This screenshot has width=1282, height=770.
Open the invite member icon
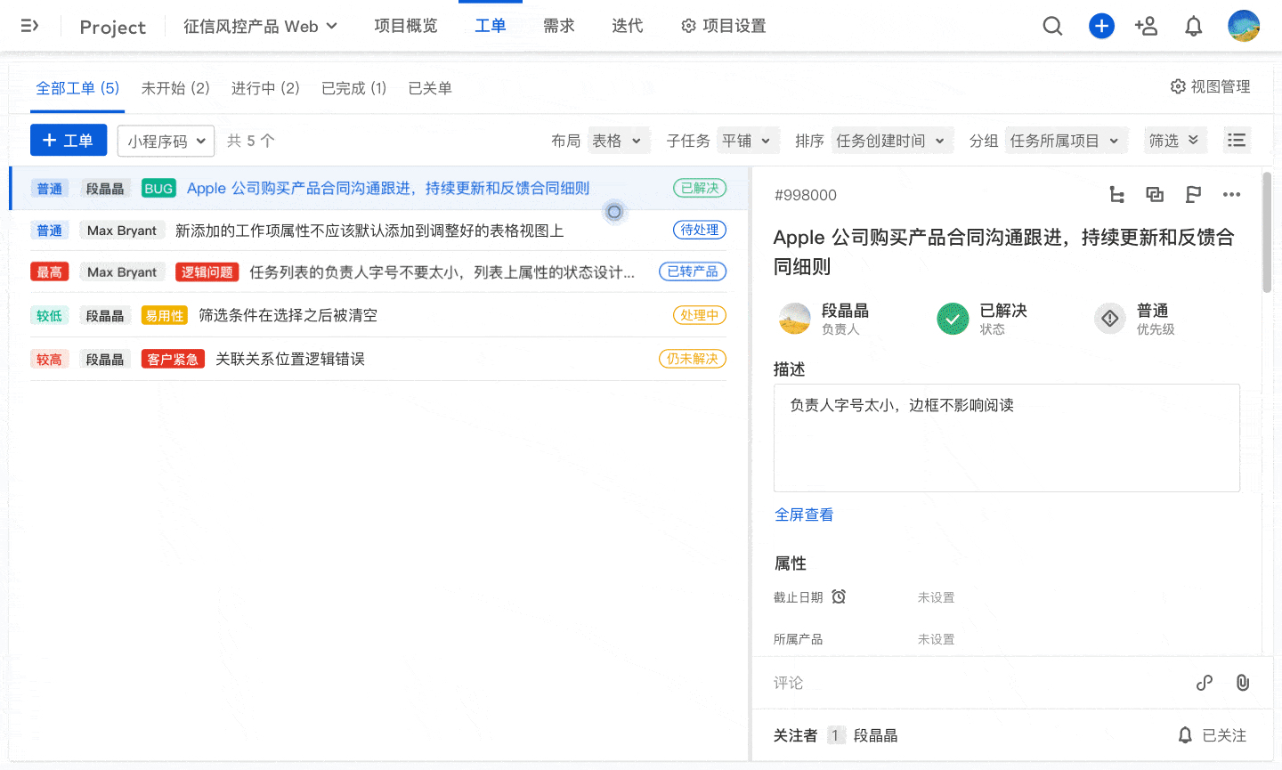click(x=1146, y=26)
